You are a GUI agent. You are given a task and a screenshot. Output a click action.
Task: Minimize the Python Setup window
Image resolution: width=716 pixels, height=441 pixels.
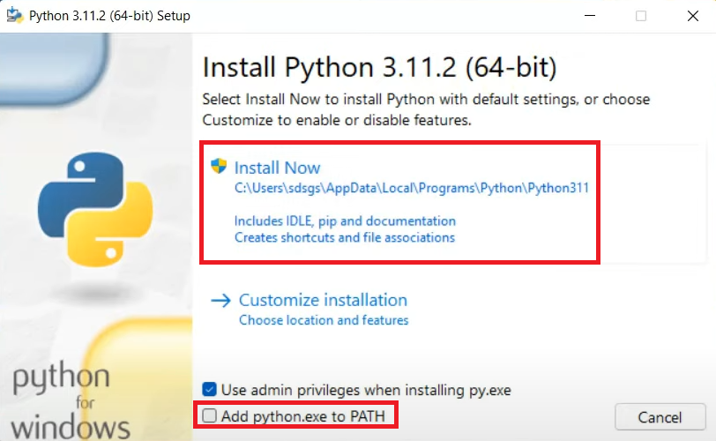(589, 16)
